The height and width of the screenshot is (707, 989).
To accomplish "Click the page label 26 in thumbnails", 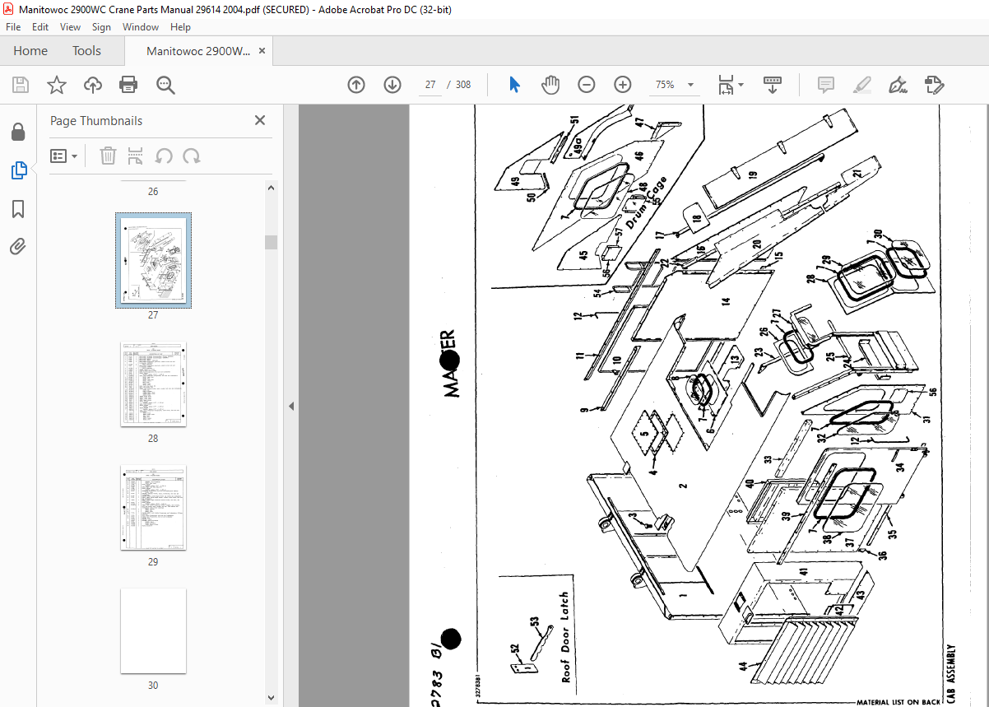I will (x=153, y=192).
